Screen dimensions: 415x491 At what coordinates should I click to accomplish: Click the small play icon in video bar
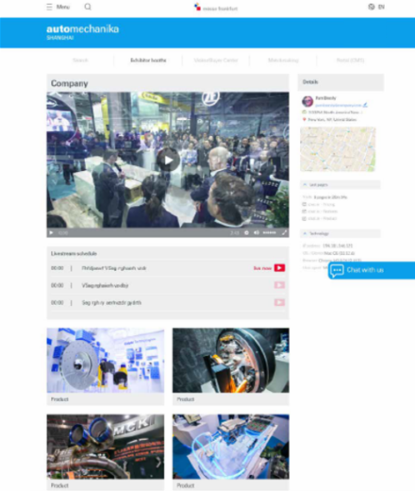coord(52,233)
